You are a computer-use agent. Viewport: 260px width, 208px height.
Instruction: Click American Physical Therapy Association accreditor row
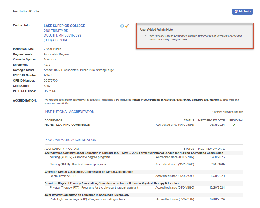[144, 184]
